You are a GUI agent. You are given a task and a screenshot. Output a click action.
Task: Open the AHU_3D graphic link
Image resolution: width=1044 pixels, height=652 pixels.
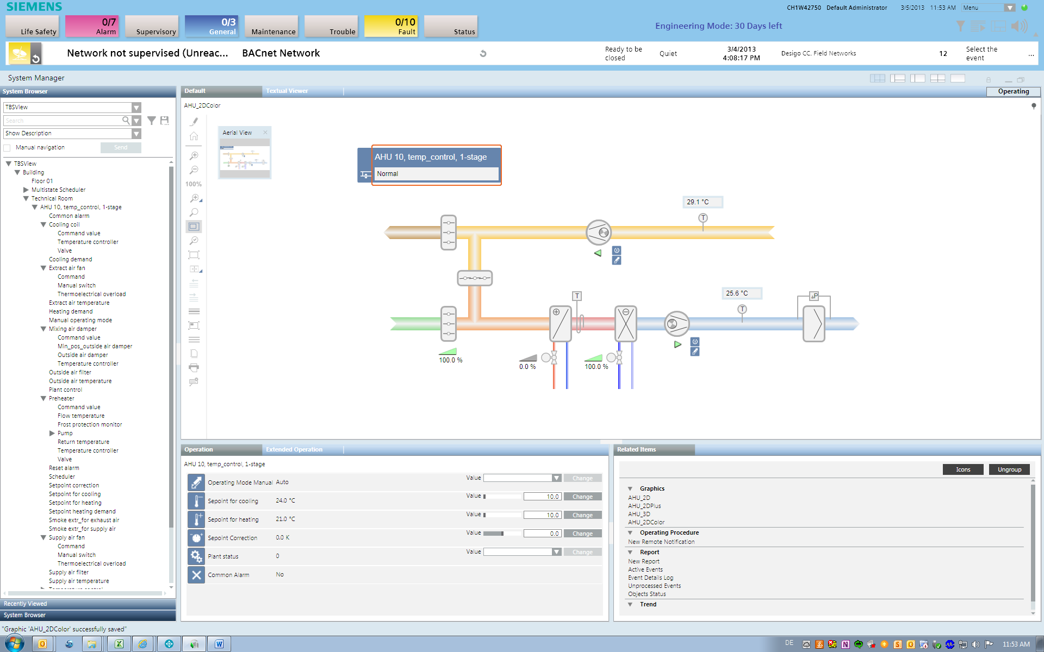(639, 514)
